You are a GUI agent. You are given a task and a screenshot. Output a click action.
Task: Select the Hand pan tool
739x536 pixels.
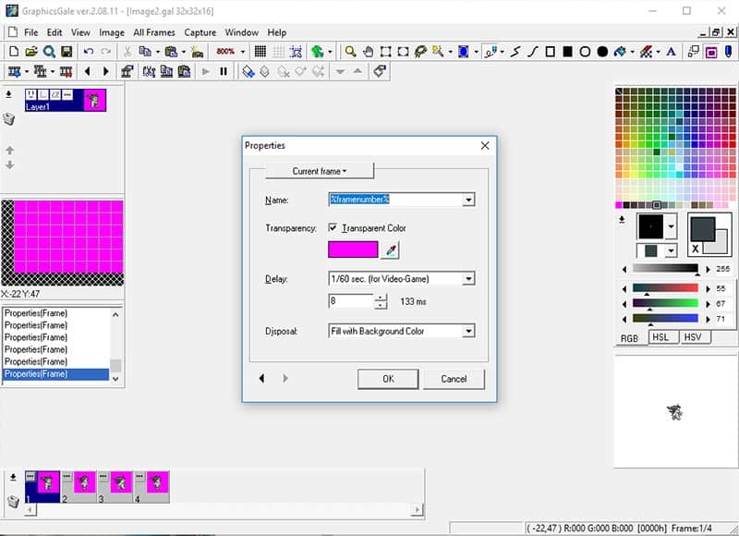point(368,52)
